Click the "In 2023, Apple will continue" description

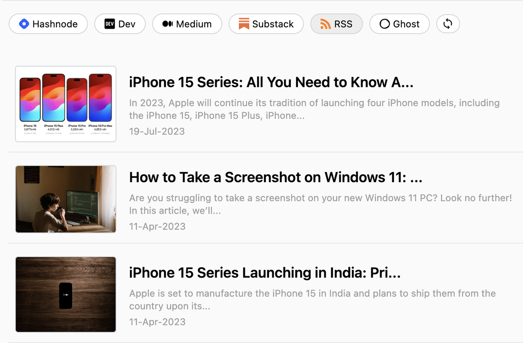point(314,109)
